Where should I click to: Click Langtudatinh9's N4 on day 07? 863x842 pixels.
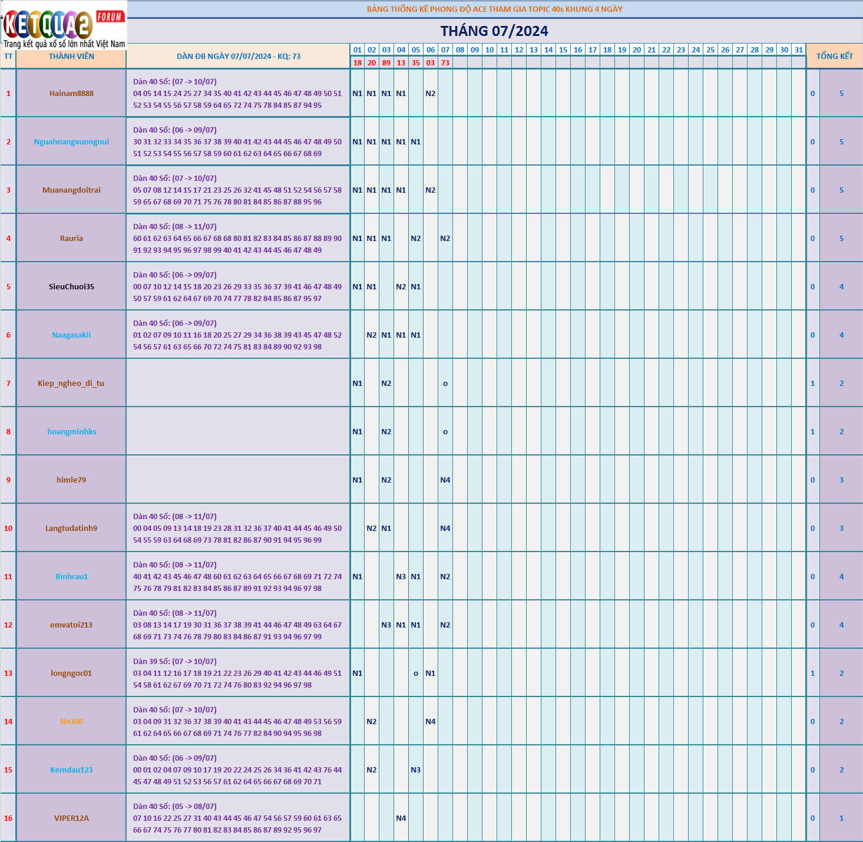445,528
